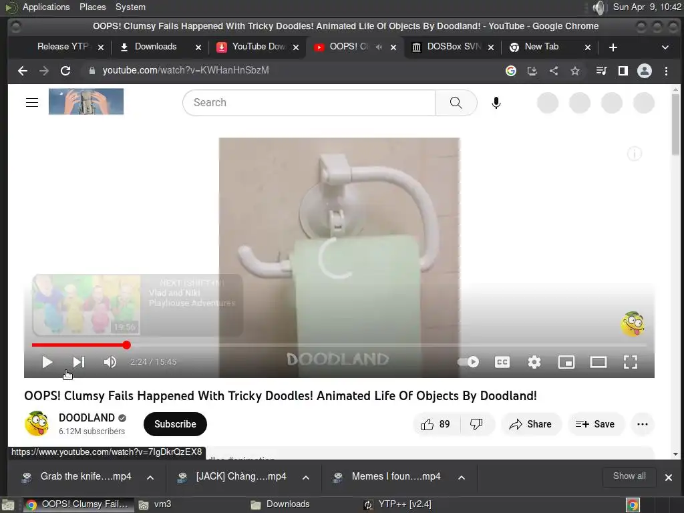Share this page from address bar
The image size is (684, 513).
tap(554, 71)
